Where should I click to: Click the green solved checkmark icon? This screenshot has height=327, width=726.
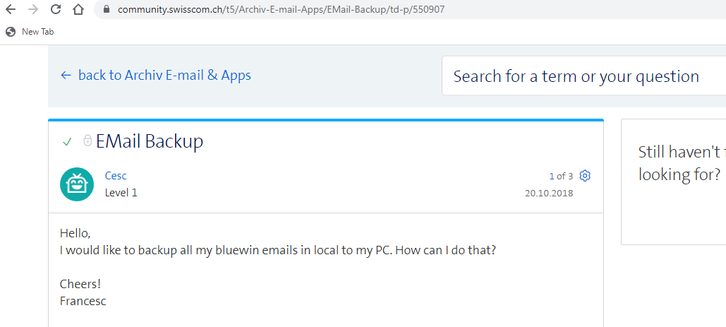67,142
